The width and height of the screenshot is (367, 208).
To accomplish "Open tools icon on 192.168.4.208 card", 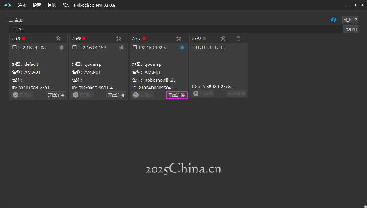I will coord(58,38).
